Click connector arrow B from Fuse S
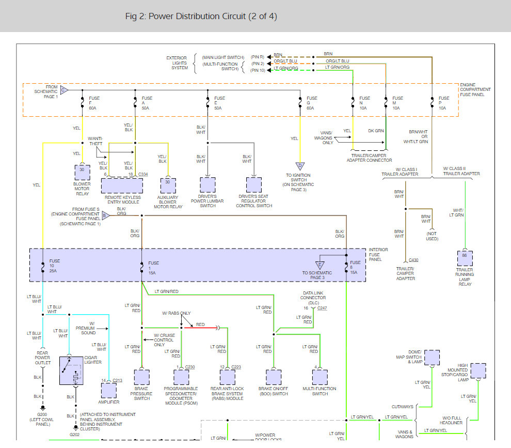The image size is (511, 448). click(x=106, y=215)
